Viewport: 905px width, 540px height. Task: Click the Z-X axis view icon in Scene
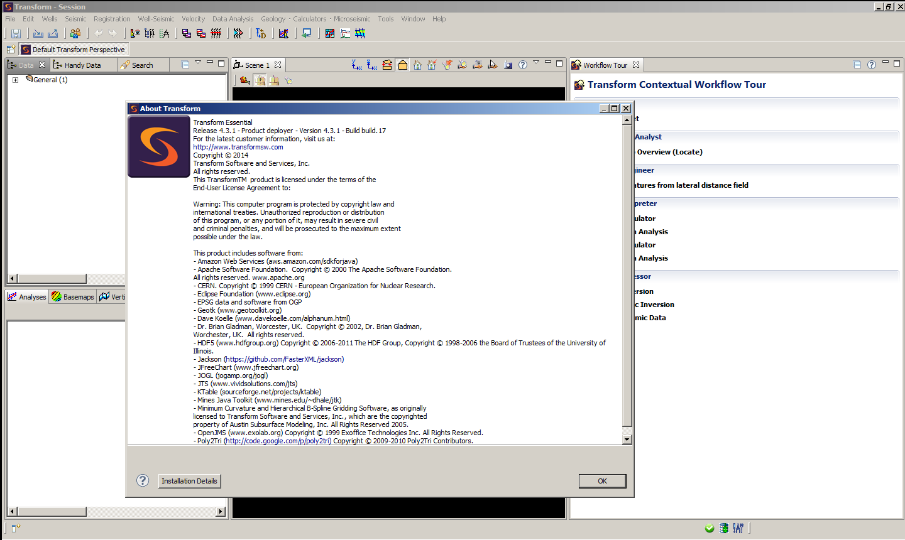click(372, 65)
